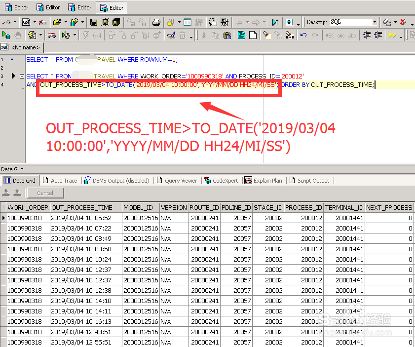Switch to the second Editor window tab
This screenshot has height=347, width=415.
point(48,7)
